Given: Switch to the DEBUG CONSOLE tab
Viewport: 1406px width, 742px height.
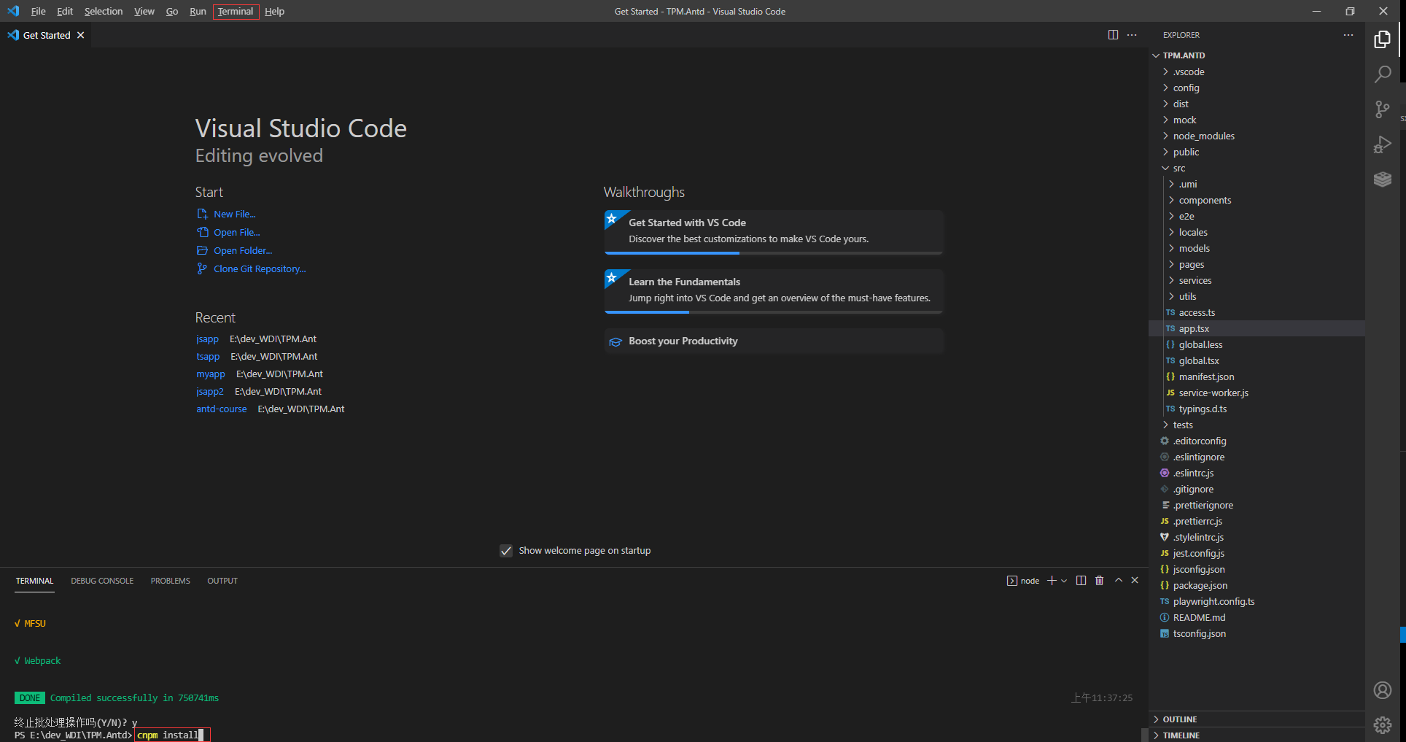Looking at the screenshot, I should click(102, 581).
